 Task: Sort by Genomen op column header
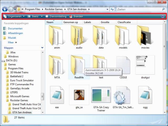[x=72, y=22]
